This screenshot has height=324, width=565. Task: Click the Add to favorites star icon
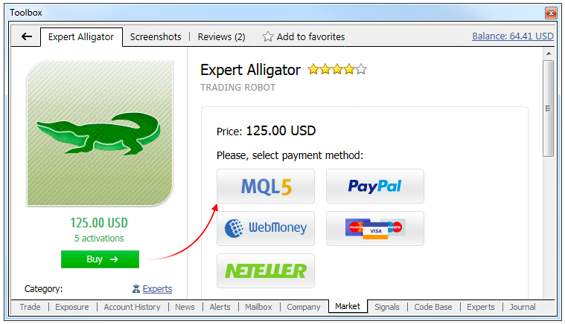[x=267, y=36]
